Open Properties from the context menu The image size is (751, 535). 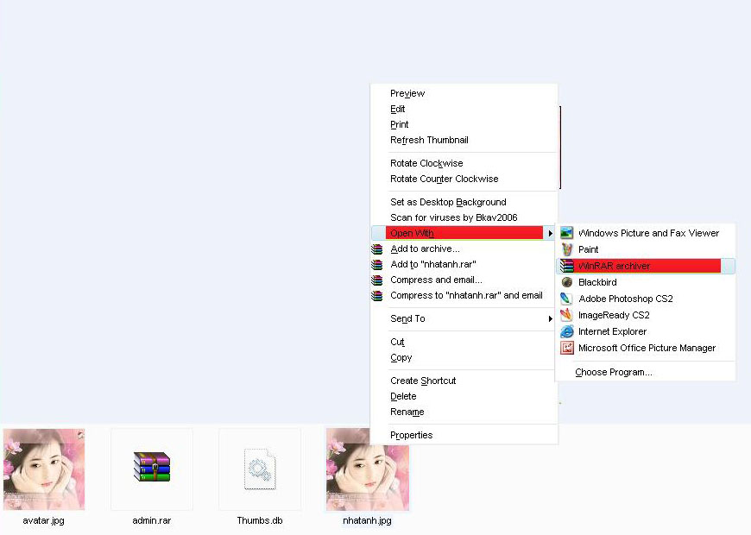click(x=464, y=435)
